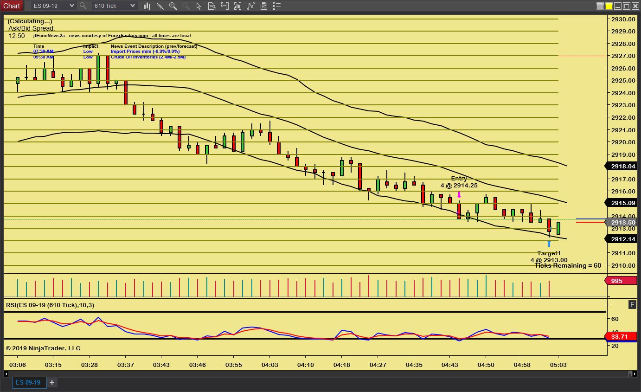Click the 05:03 time axis label
The width and height of the screenshot is (641, 392).
point(558,365)
